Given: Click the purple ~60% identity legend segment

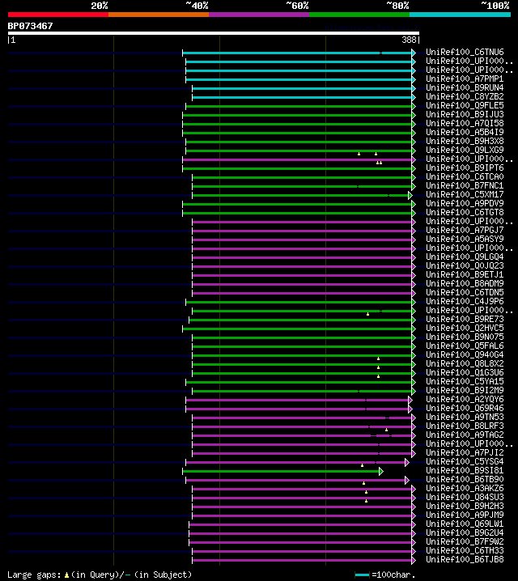Looking at the screenshot, I should (x=259, y=15).
